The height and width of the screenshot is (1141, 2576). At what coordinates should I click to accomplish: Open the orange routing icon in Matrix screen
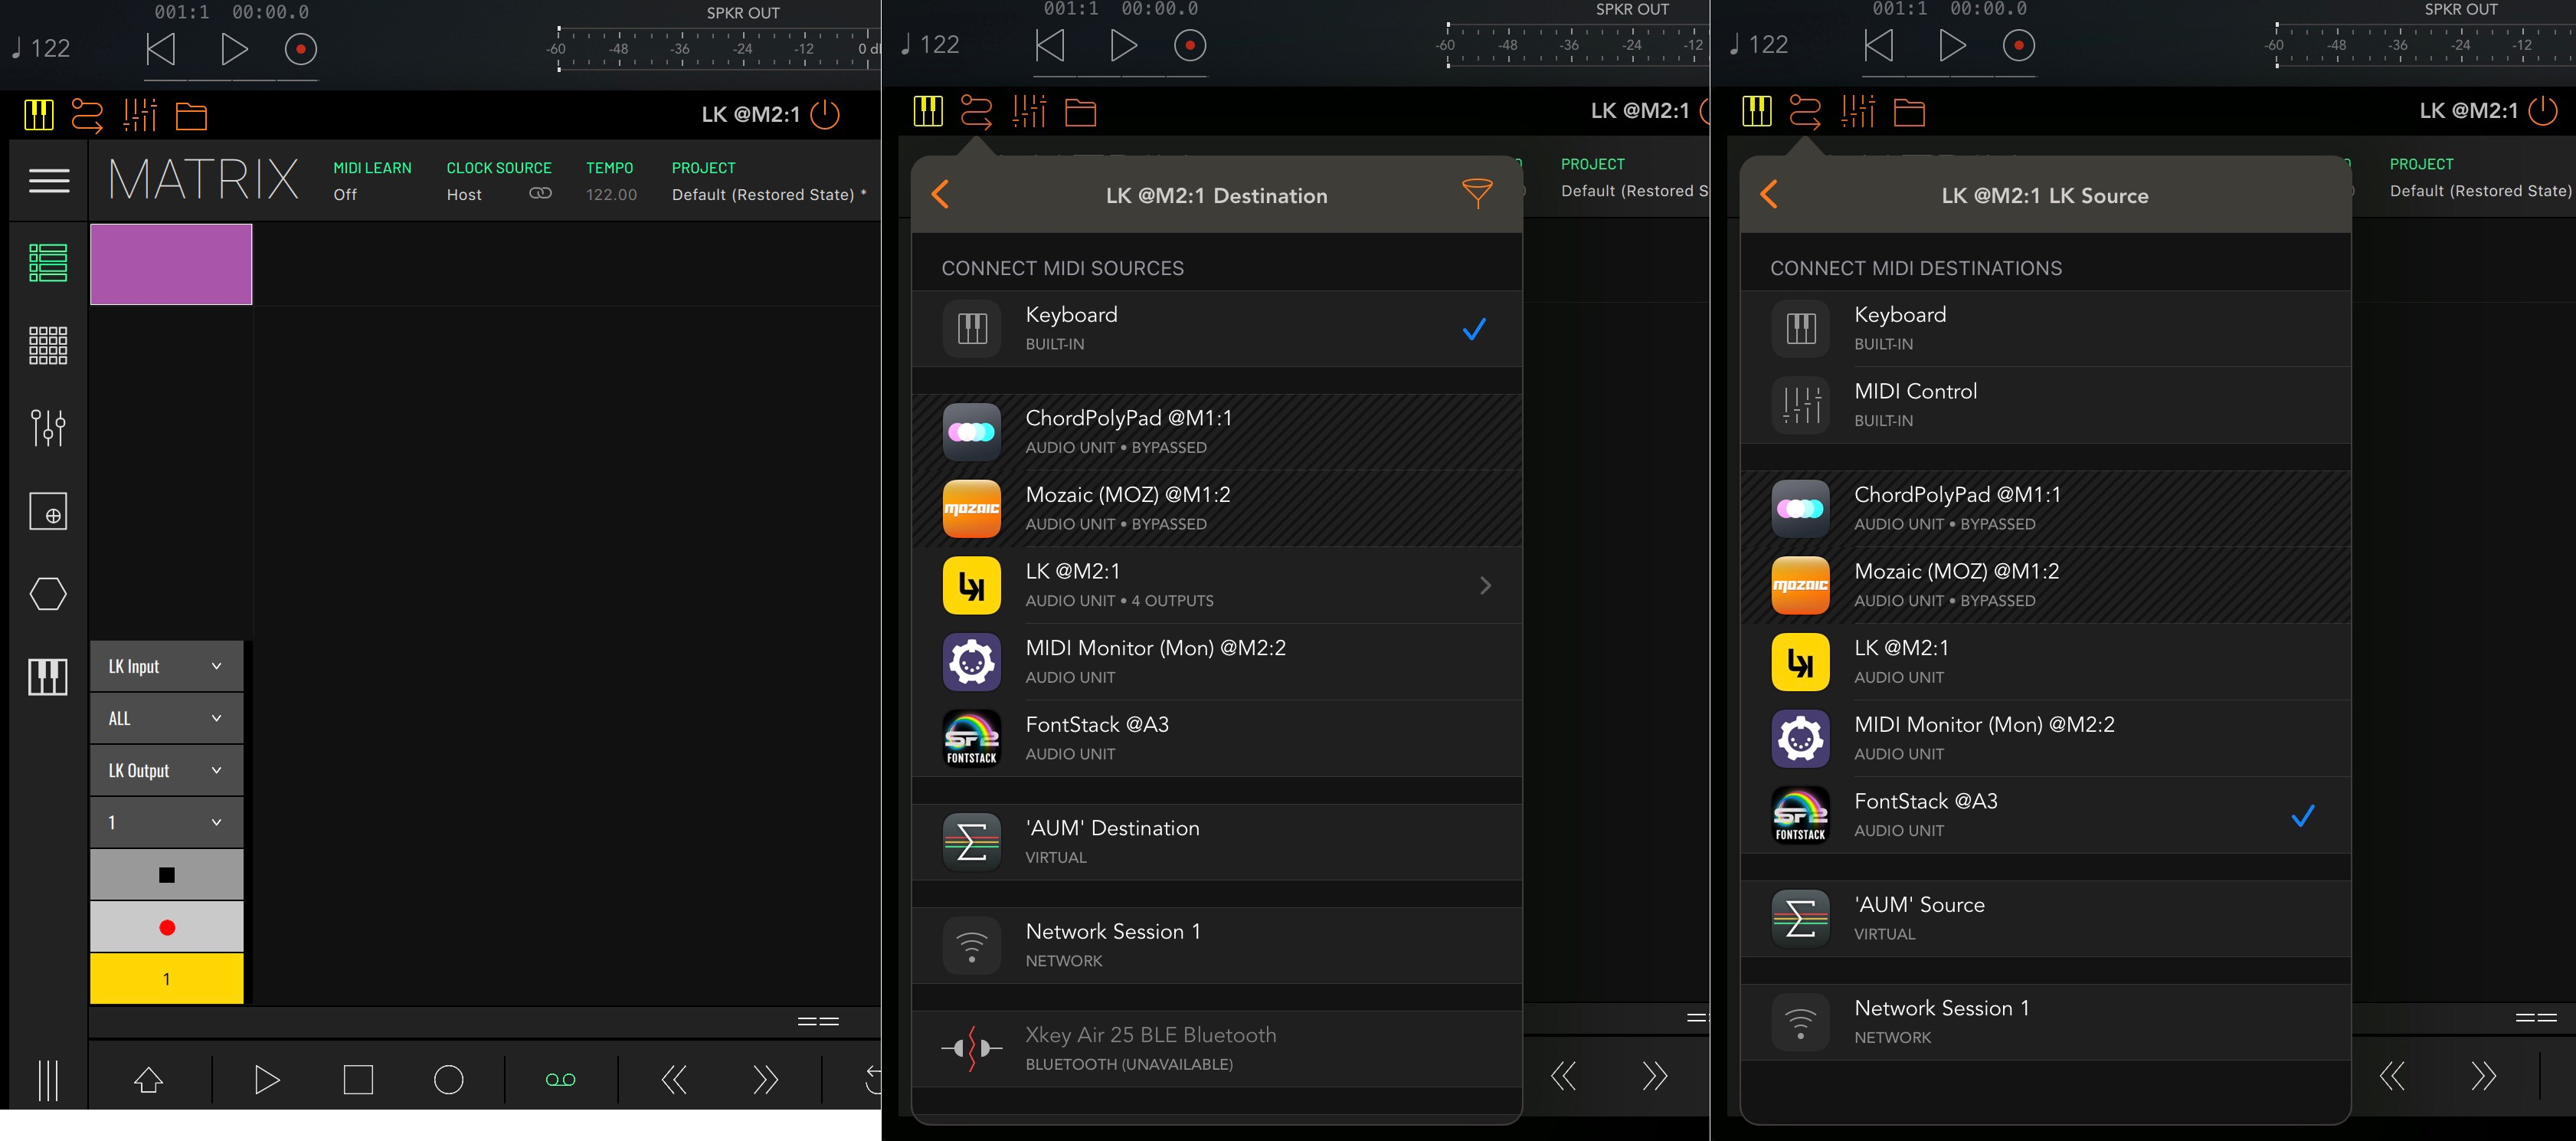point(87,115)
